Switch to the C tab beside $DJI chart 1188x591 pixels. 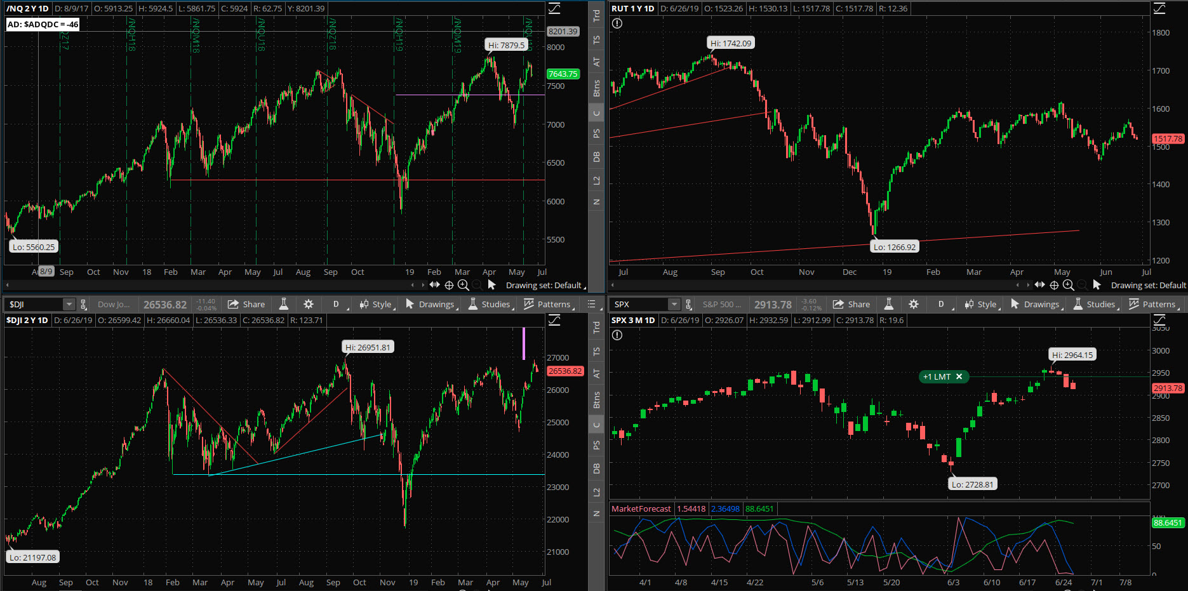click(x=596, y=425)
